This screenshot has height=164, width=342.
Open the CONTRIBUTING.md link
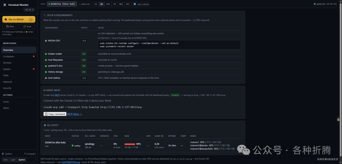tap(70, 162)
